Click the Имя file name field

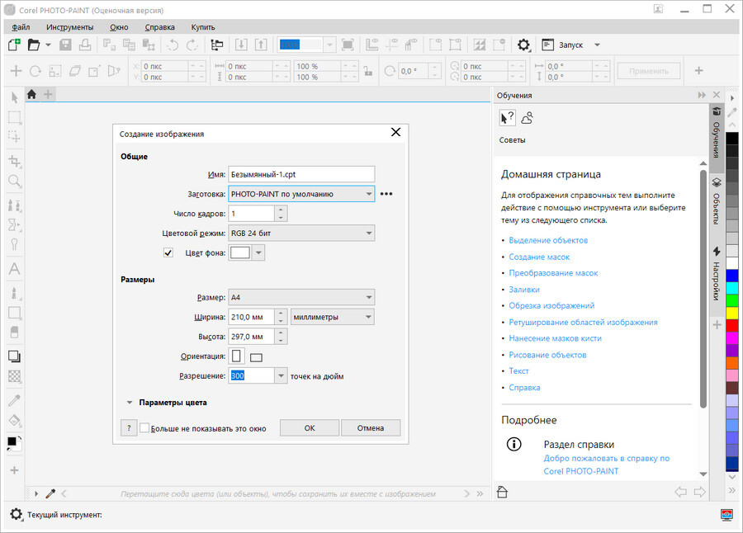click(301, 174)
